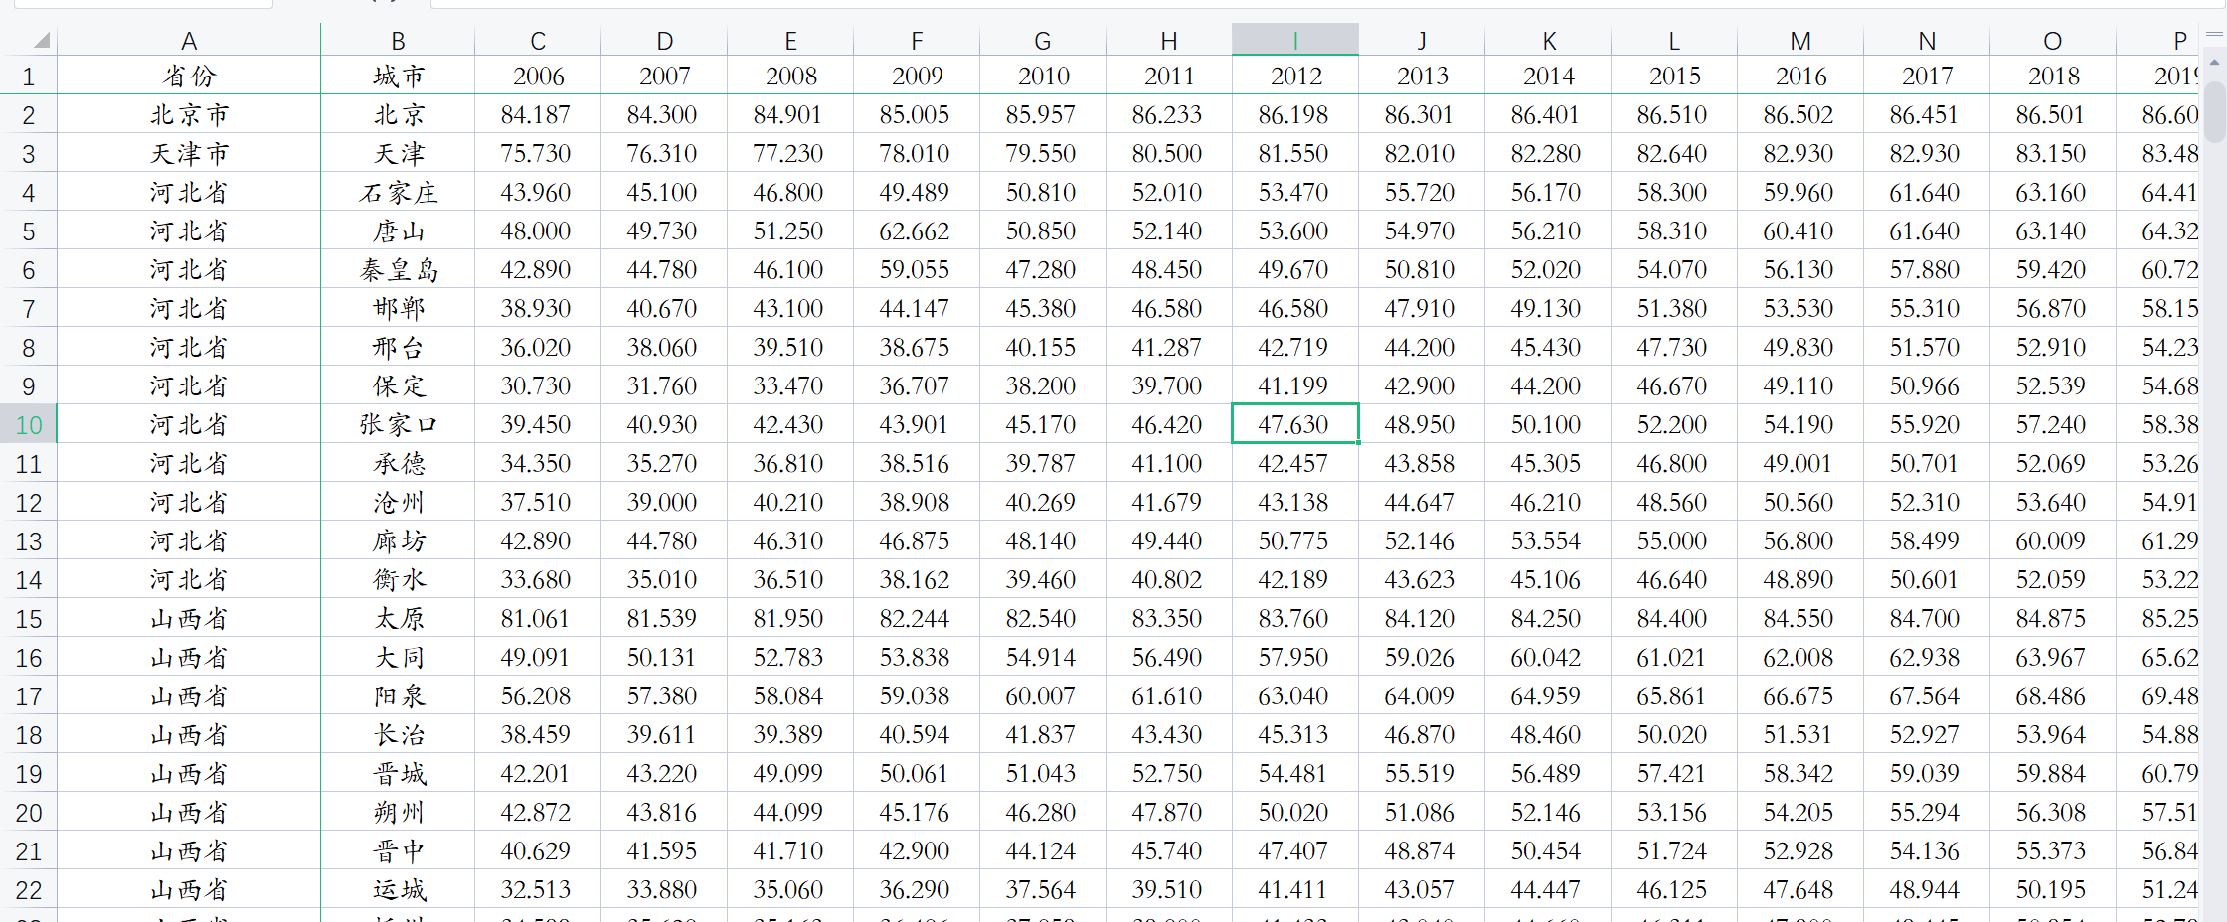Select column L header
Image resolution: width=2227 pixels, height=922 pixels.
tap(1674, 40)
